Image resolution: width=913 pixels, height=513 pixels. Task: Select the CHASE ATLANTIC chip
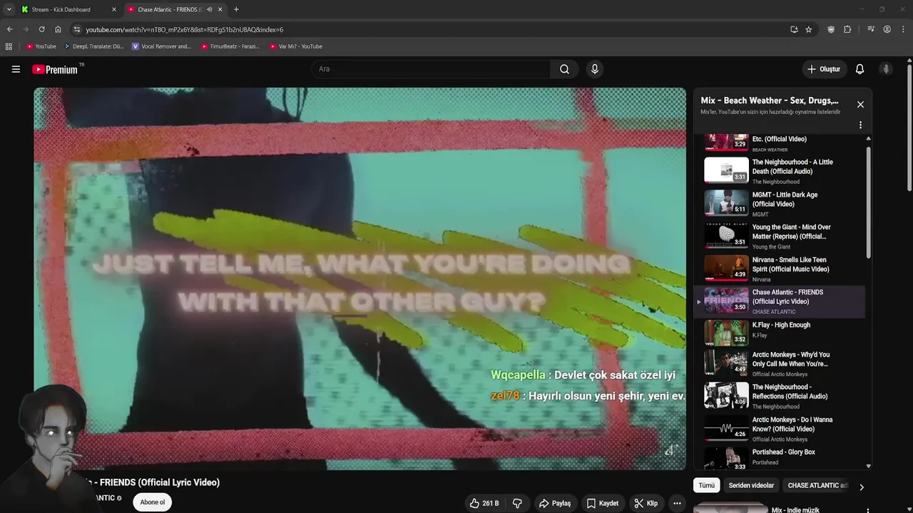817,485
